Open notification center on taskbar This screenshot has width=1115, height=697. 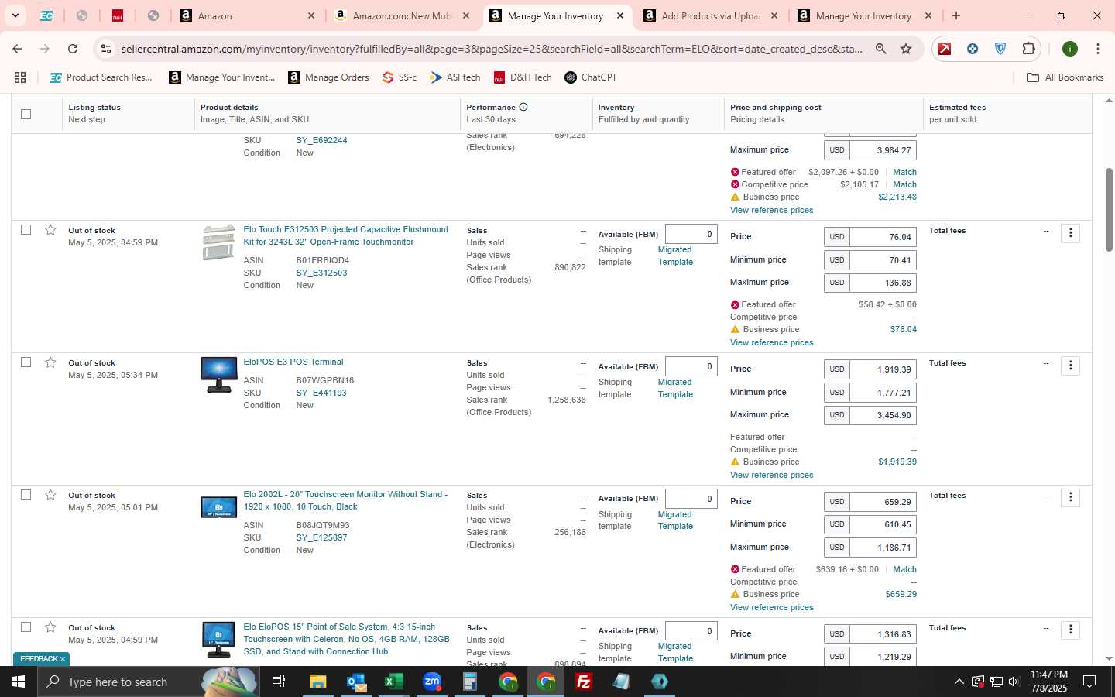1089,682
